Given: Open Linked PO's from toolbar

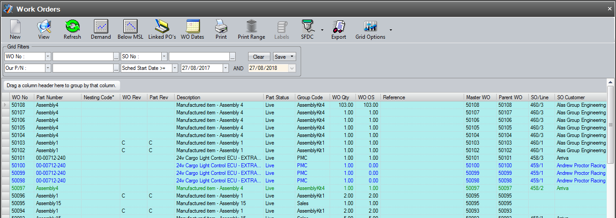Looking at the screenshot, I should 162,29.
